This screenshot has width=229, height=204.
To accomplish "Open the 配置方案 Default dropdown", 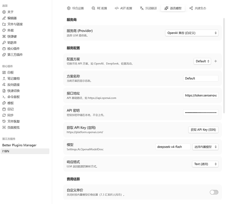I will point(202,61).
